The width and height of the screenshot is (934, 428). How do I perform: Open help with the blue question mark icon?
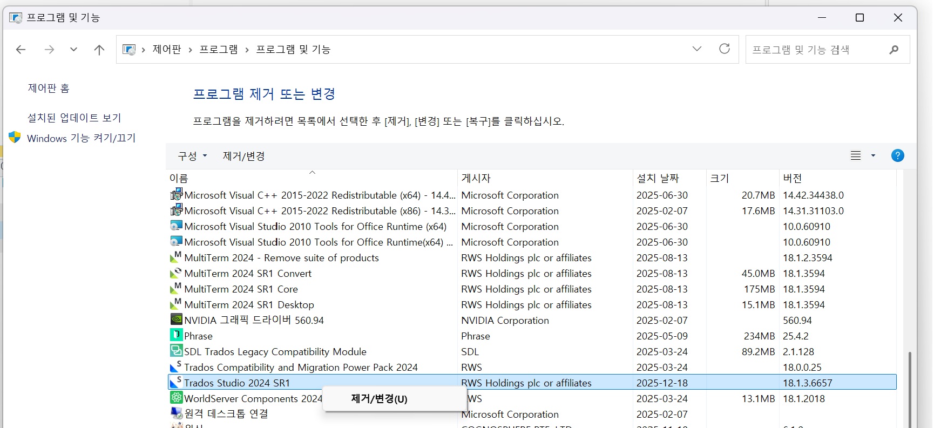pyautogui.click(x=897, y=156)
